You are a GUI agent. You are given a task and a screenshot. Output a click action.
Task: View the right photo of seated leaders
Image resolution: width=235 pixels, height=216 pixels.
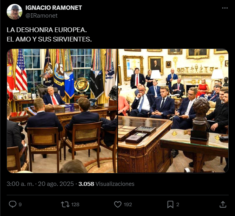[x=173, y=111]
